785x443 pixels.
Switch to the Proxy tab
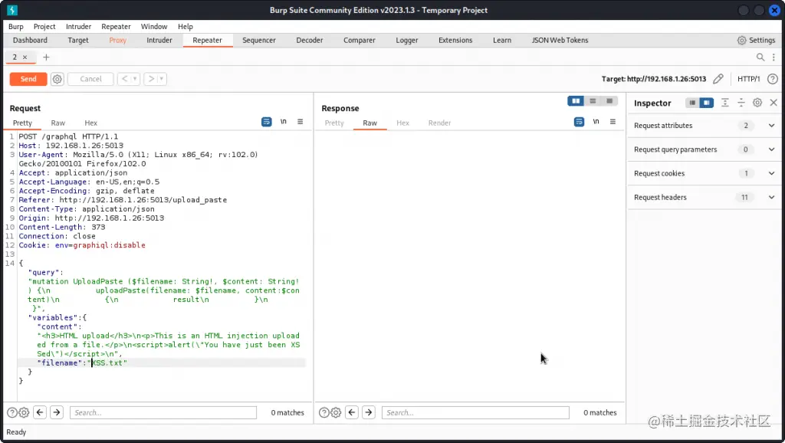(117, 40)
